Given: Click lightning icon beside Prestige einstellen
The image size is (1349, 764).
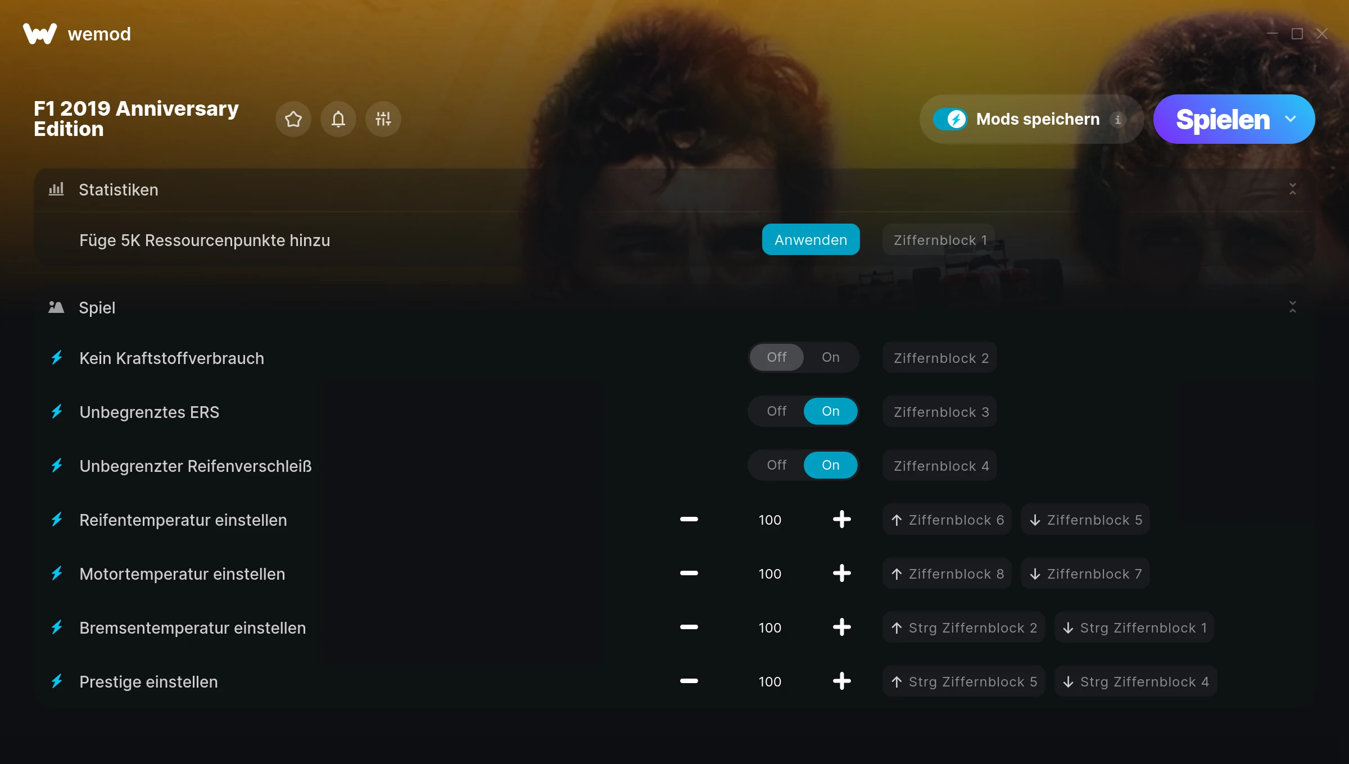Looking at the screenshot, I should [x=57, y=681].
